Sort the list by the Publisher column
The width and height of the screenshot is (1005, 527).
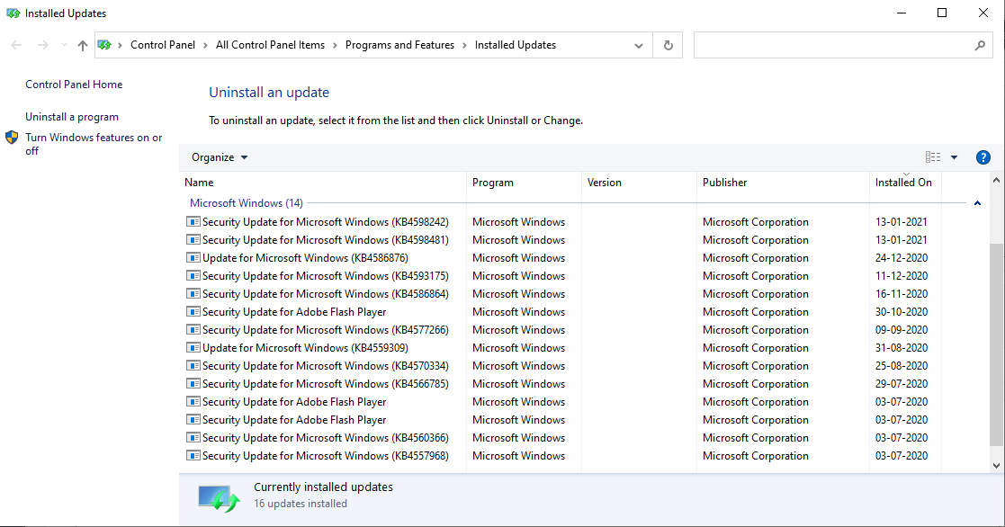[x=784, y=183]
